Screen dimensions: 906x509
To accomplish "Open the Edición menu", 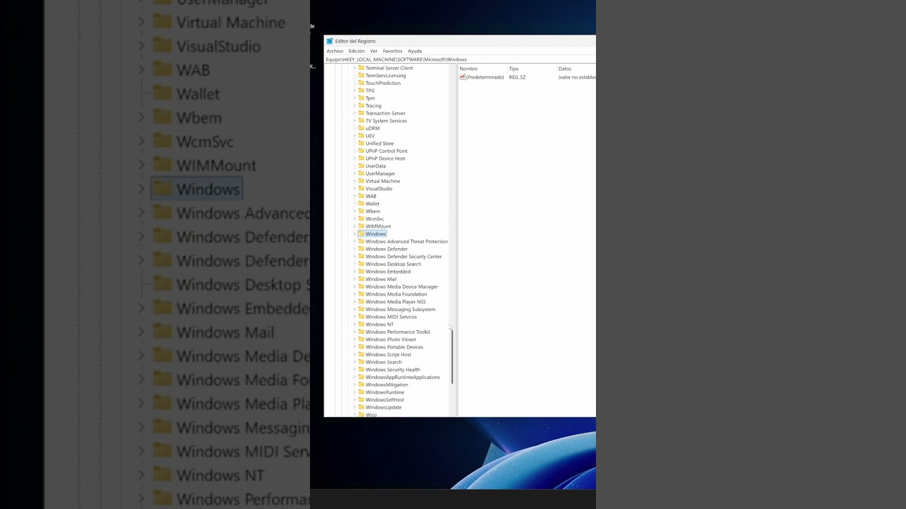I will [357, 51].
